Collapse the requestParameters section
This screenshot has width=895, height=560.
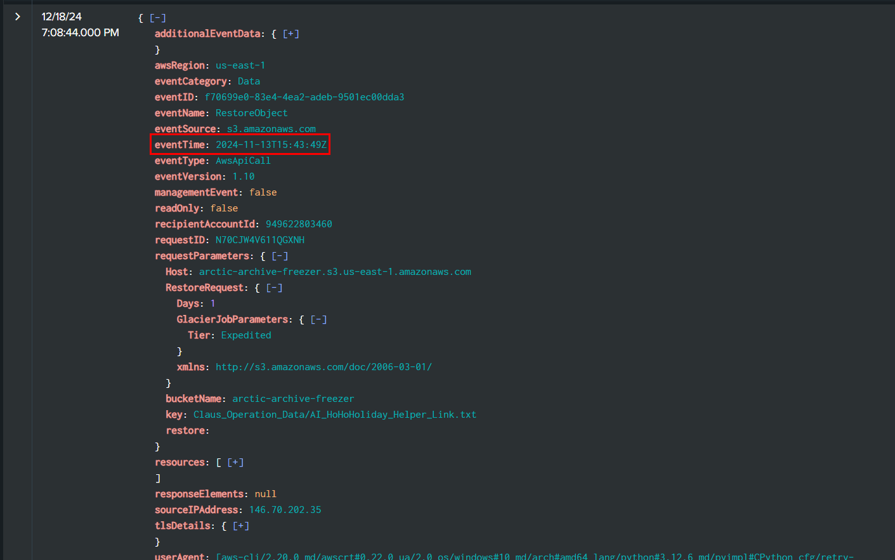click(280, 257)
